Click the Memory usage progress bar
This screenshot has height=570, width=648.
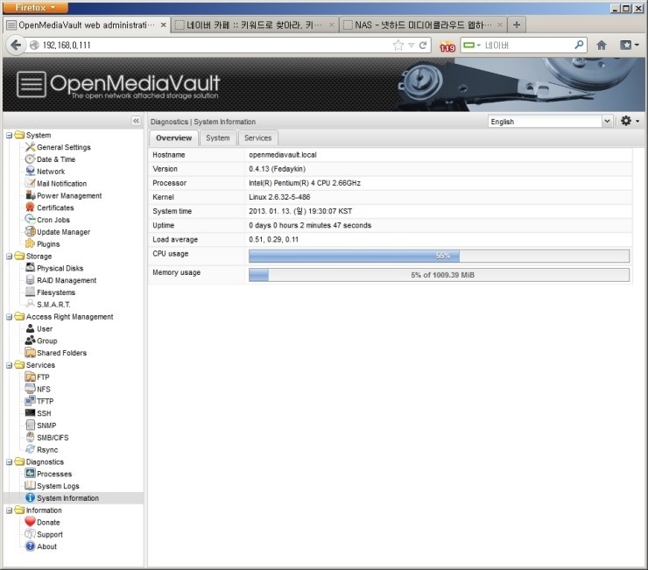tap(439, 275)
